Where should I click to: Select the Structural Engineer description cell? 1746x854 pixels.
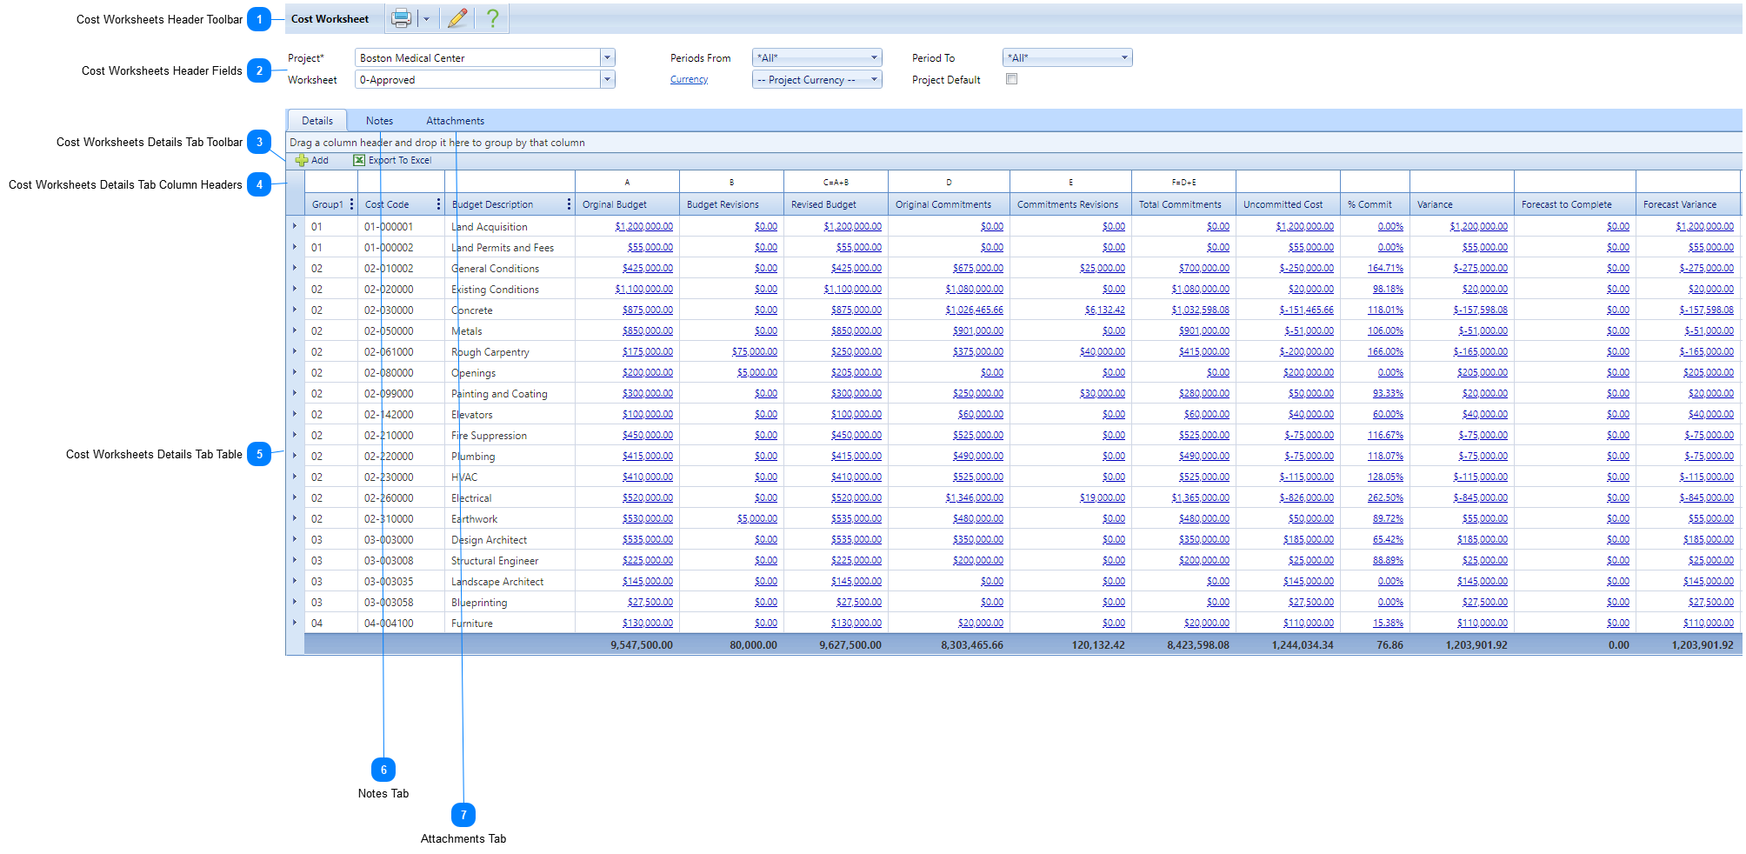click(x=510, y=560)
